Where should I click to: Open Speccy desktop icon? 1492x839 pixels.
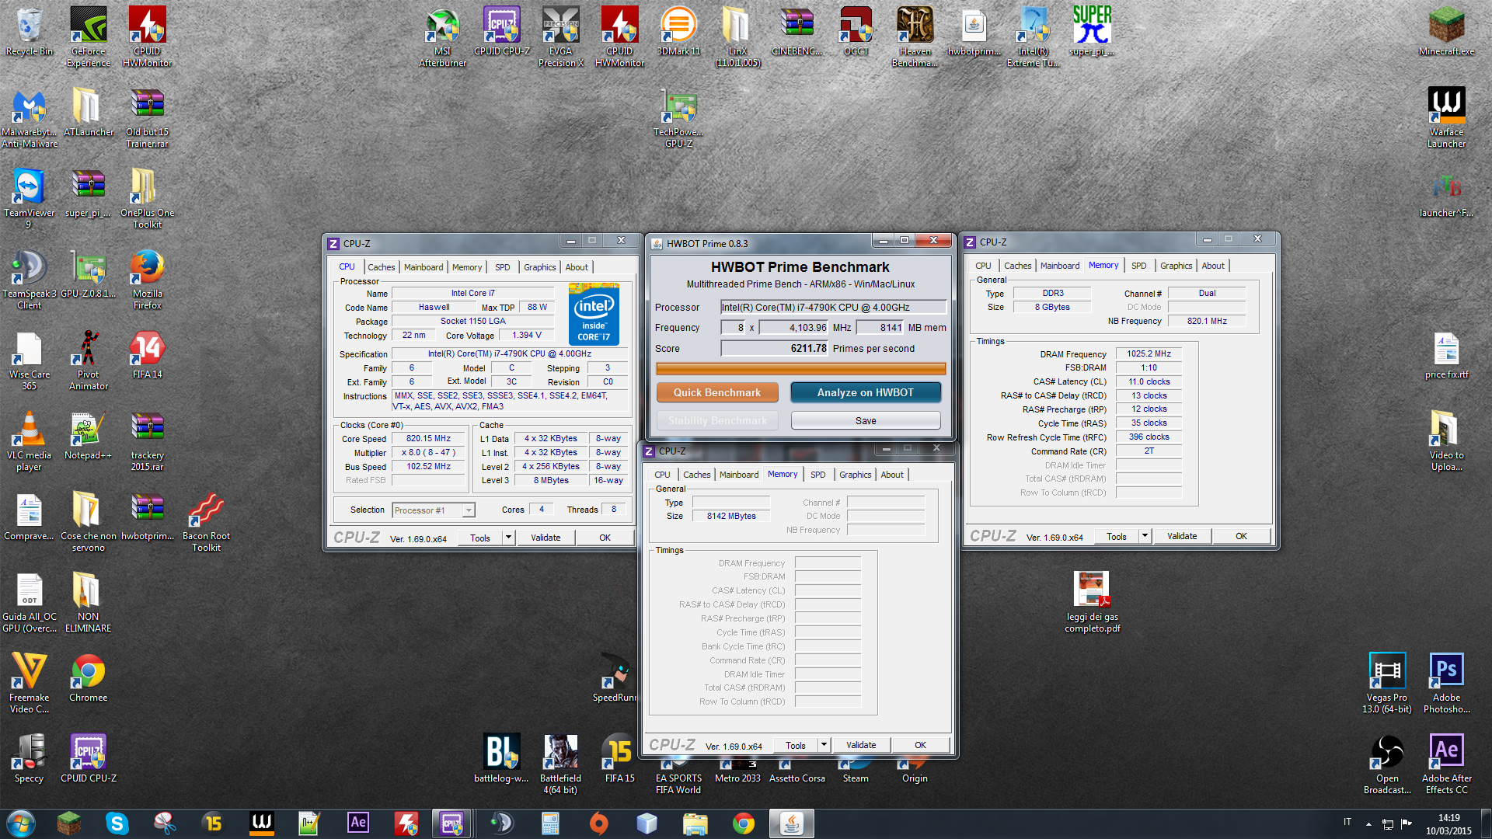(30, 759)
